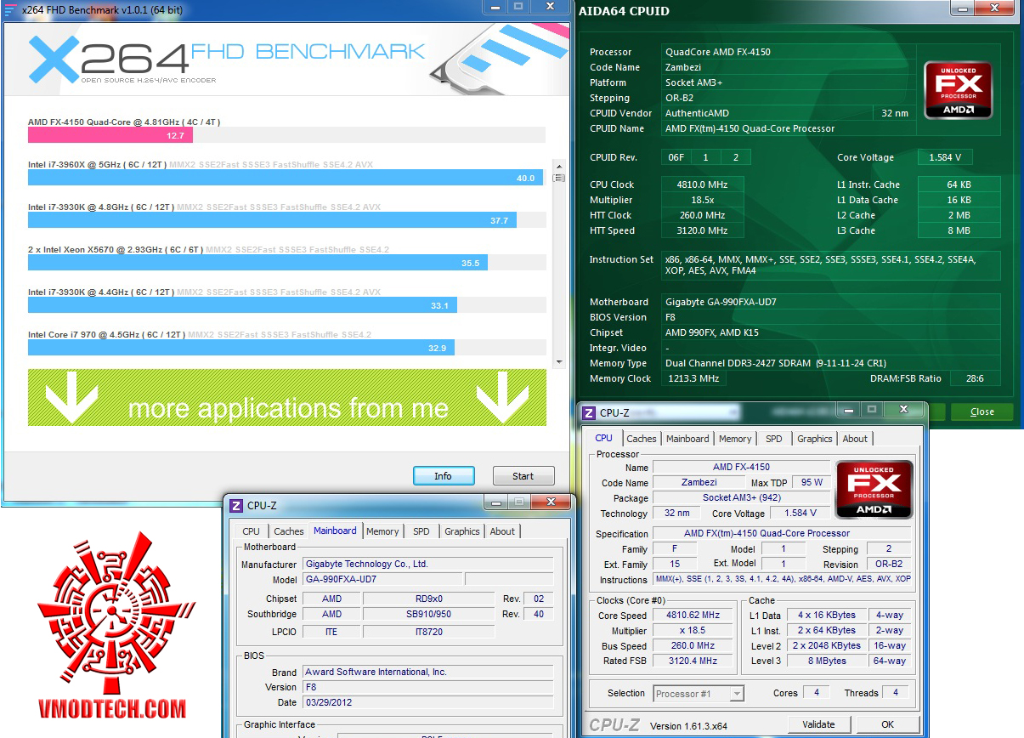This screenshot has height=738, width=1024.
Task: Click the CPU Clock value 4810.0 MHz in AIDA64
Action: point(703,184)
